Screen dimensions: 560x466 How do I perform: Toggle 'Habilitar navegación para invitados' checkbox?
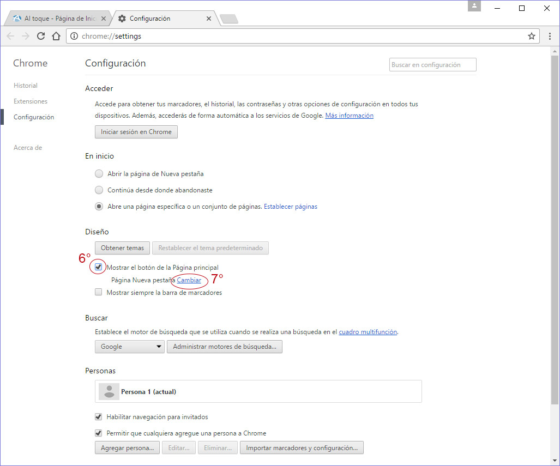pyautogui.click(x=98, y=417)
